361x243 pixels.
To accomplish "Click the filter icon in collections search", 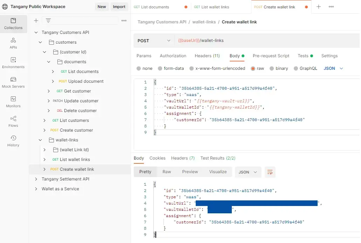I will tap(48, 21).
